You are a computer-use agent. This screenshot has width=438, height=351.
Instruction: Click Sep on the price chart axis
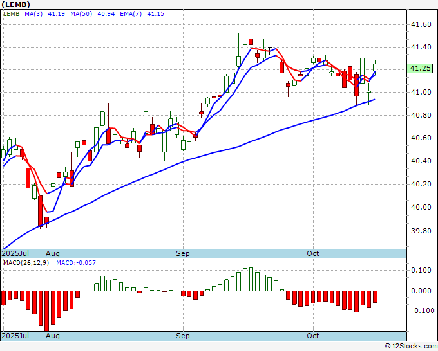point(183,253)
